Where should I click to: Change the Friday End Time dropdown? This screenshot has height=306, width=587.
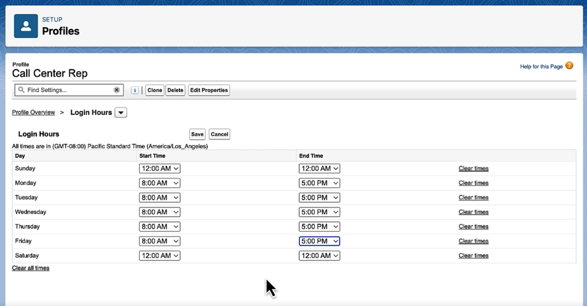tap(319, 241)
